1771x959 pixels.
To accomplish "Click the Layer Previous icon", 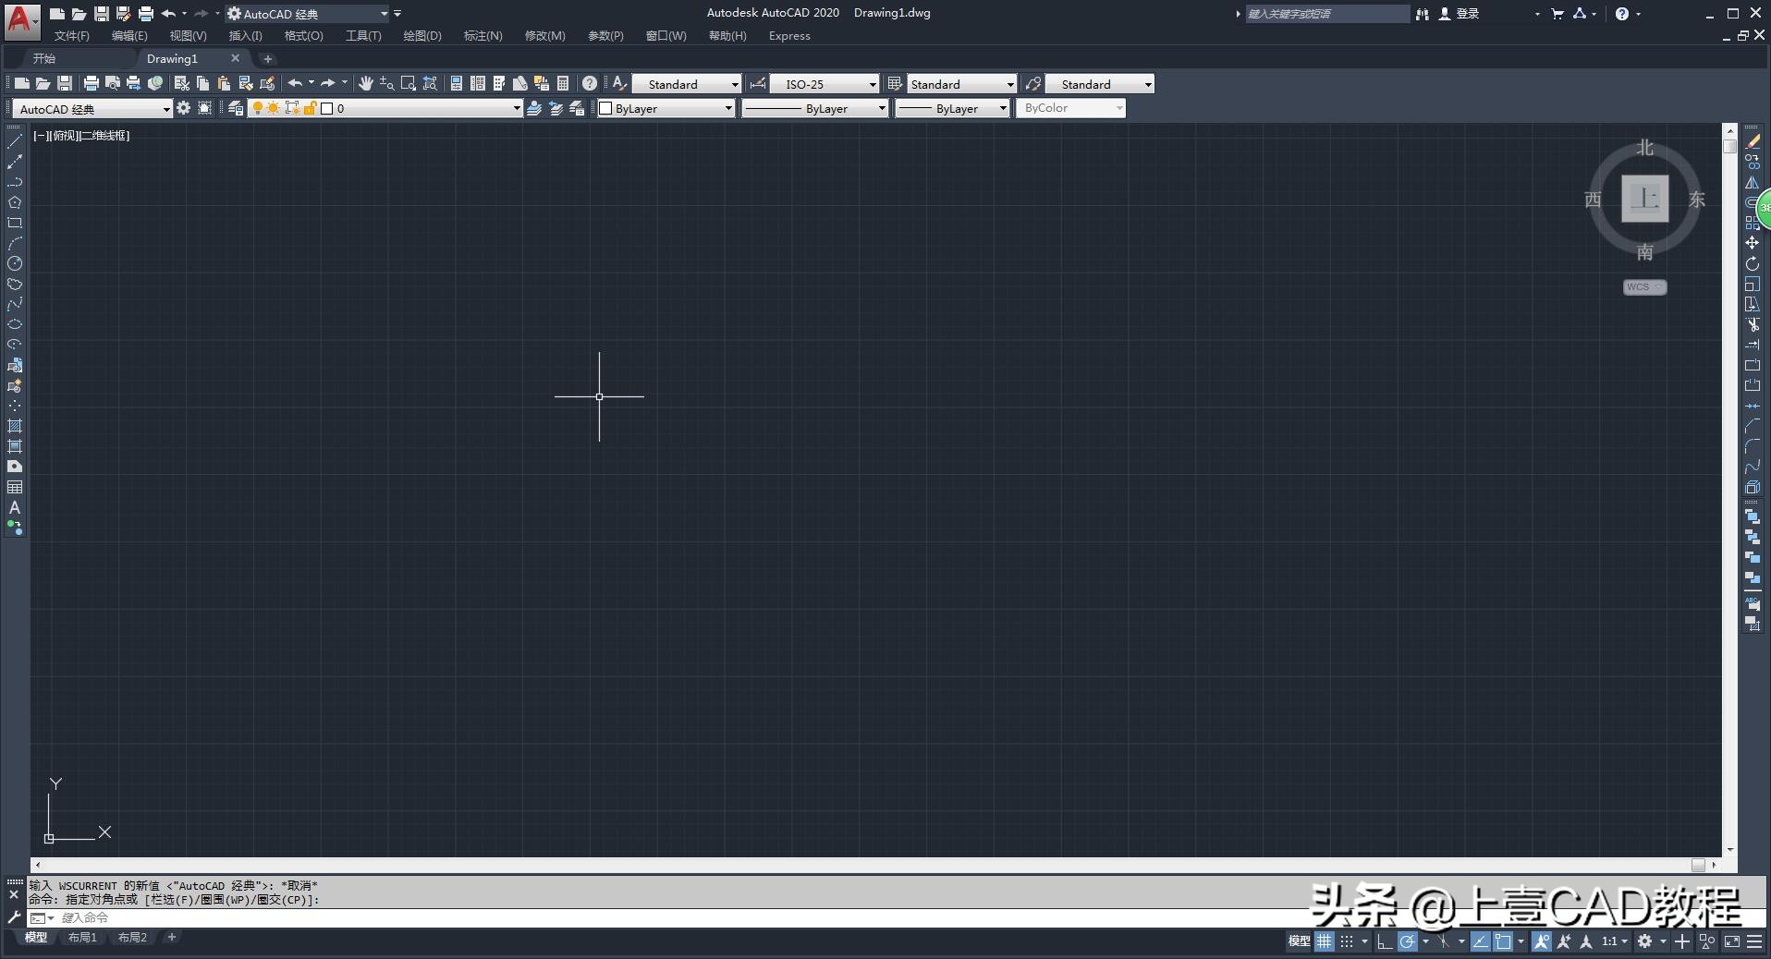I will tap(556, 108).
